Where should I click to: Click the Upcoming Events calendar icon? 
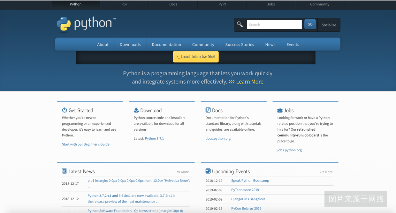tap(208, 171)
